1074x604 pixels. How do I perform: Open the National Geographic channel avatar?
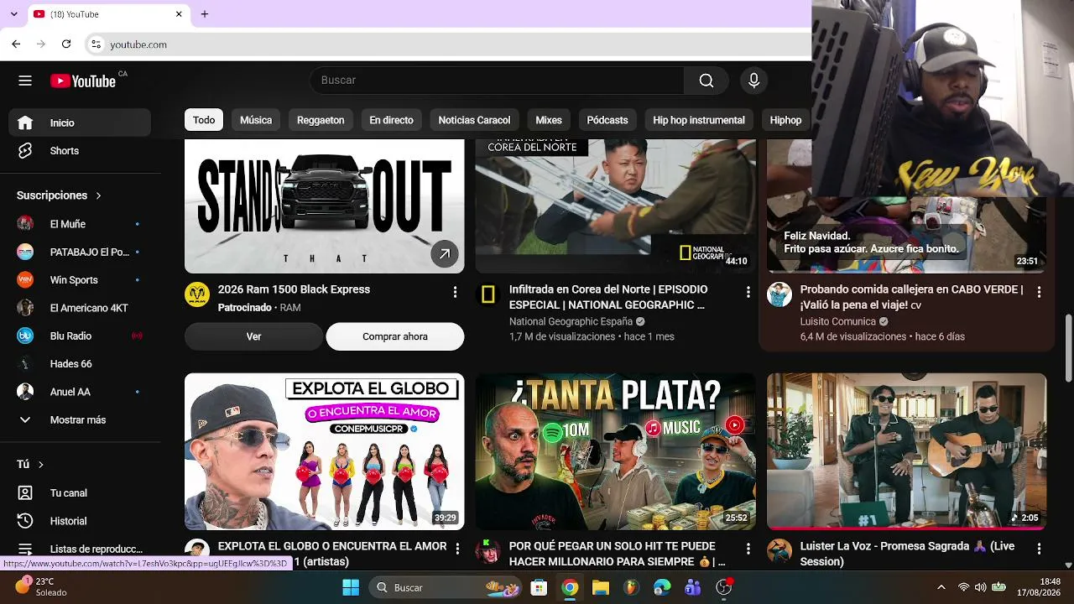pyautogui.click(x=488, y=294)
